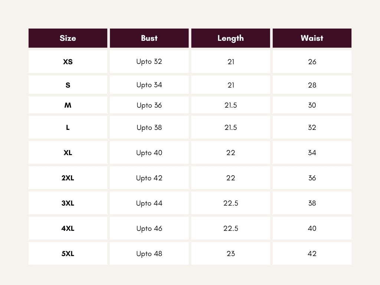Click the Upto 46 bust cell
This screenshot has width=380, height=285.
(x=149, y=228)
